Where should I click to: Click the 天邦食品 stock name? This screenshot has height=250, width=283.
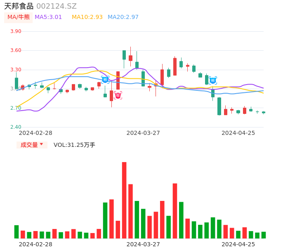pos(19,6)
